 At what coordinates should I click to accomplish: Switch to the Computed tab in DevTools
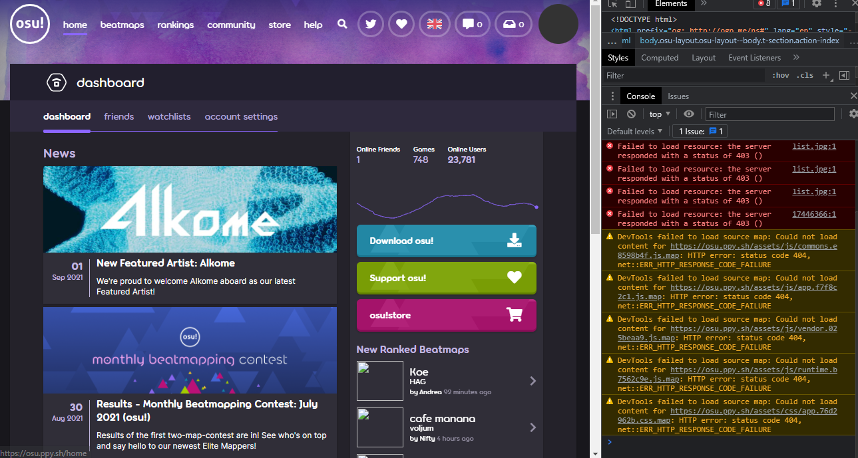pyautogui.click(x=660, y=57)
